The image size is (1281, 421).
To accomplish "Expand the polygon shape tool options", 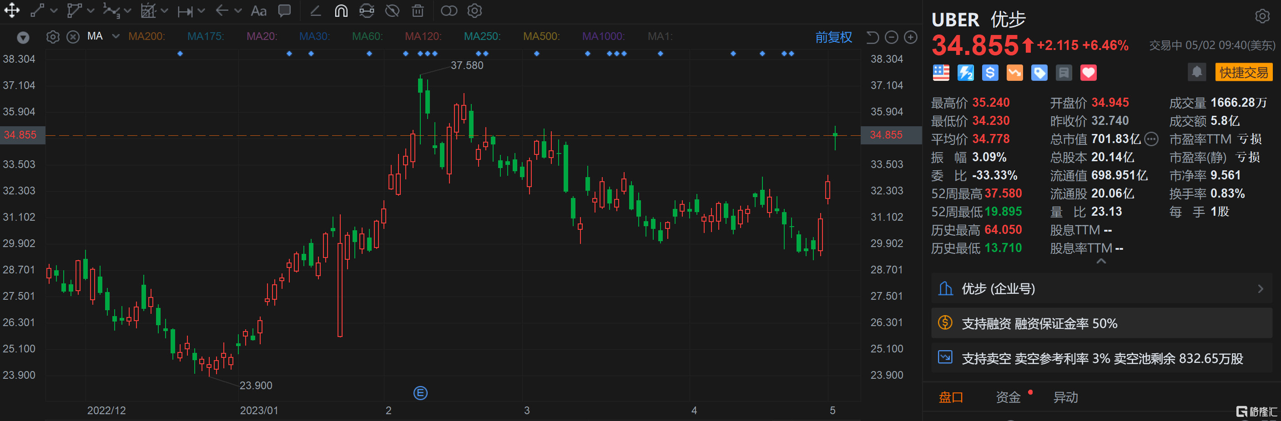I will [91, 10].
